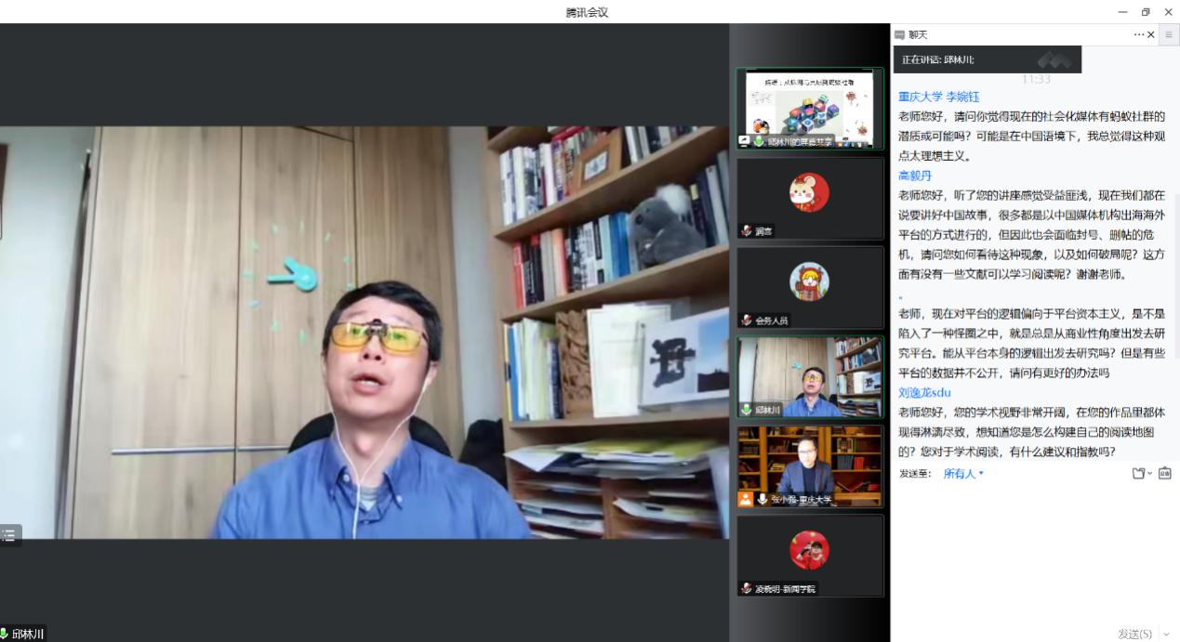
Task: Click the file send icon in chat toolbar
Action: click(x=1138, y=474)
